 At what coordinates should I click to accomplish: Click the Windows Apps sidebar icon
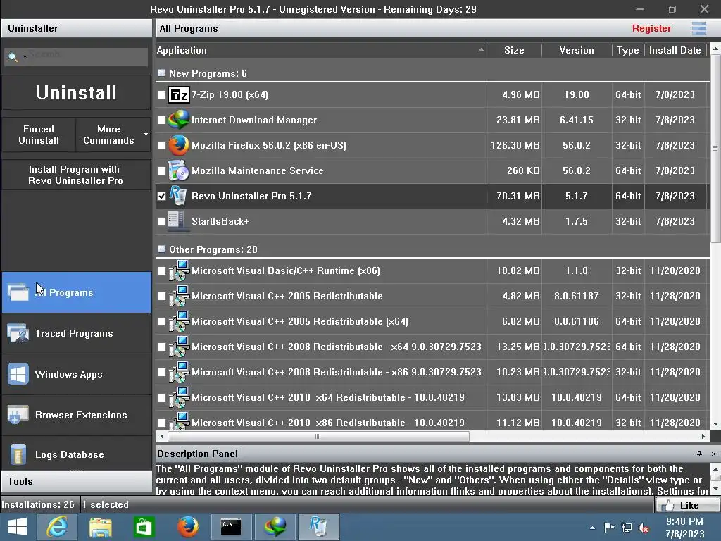(18, 375)
